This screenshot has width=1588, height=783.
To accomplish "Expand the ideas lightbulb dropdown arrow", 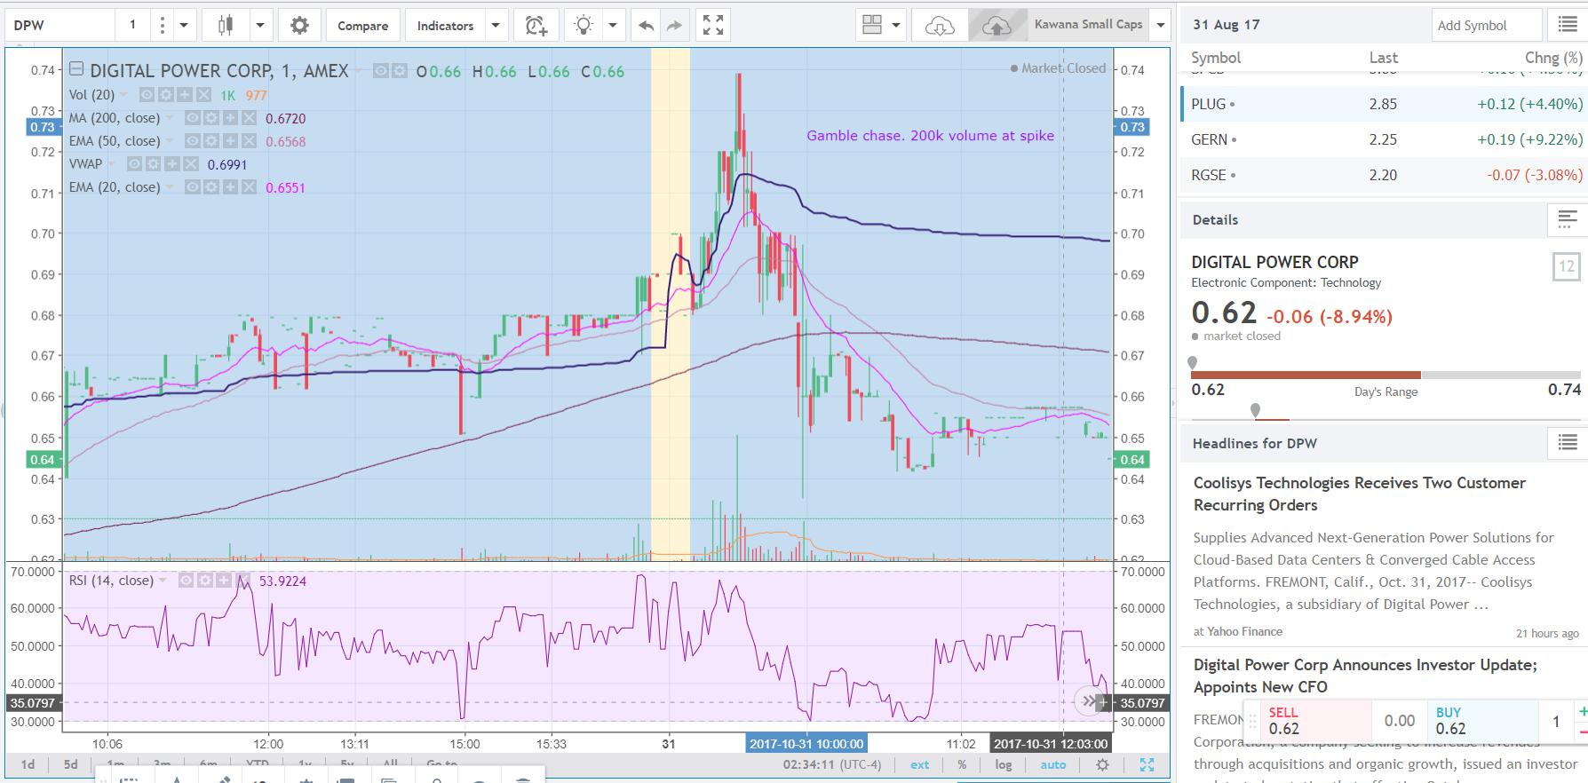I will (x=612, y=26).
